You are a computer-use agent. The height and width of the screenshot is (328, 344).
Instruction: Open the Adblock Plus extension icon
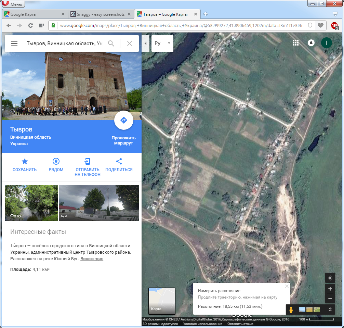click(334, 26)
